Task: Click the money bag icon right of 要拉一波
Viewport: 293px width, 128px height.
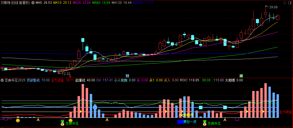Action: [x=205, y=123]
